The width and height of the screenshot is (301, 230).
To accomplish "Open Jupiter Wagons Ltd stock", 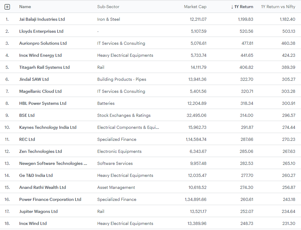I will pyautogui.click(x=38, y=211).
